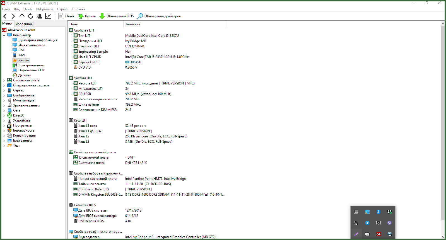The width and height of the screenshot is (446, 240).
Task: Select Электропитание power tree item
Action: (31, 65)
